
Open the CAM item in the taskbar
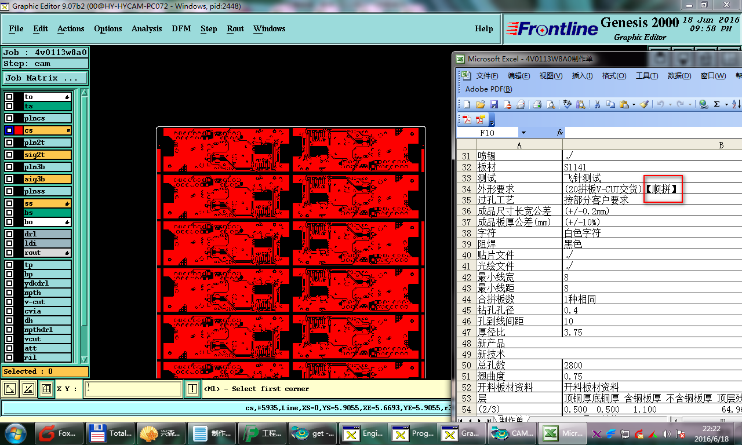coord(512,433)
